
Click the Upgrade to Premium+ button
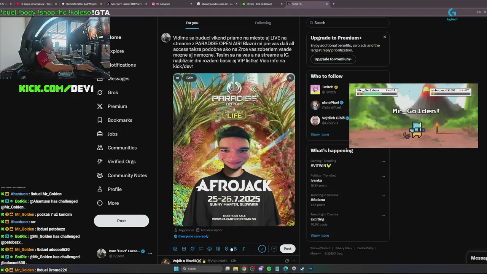(333, 59)
